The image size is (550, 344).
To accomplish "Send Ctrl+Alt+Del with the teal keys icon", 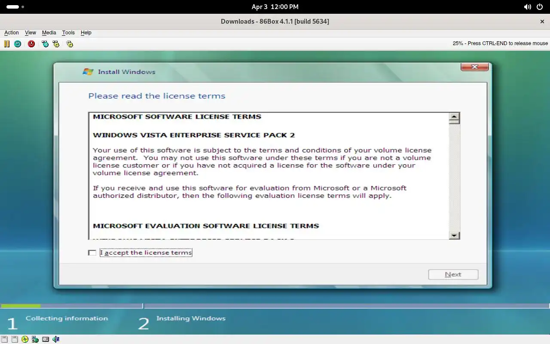I will (x=45, y=44).
